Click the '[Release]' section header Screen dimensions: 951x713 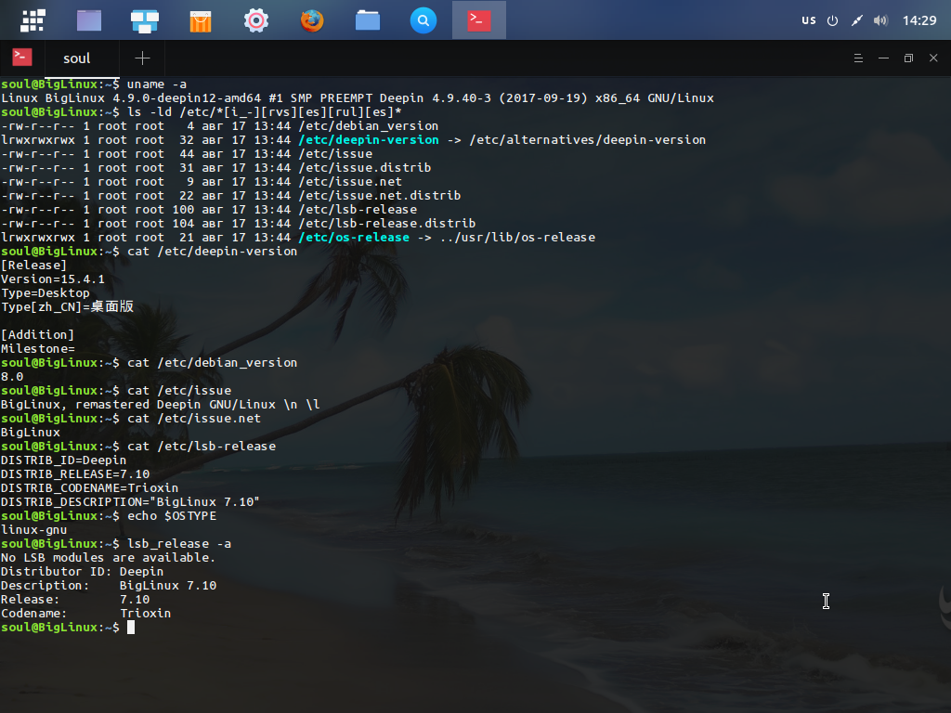[x=34, y=266]
